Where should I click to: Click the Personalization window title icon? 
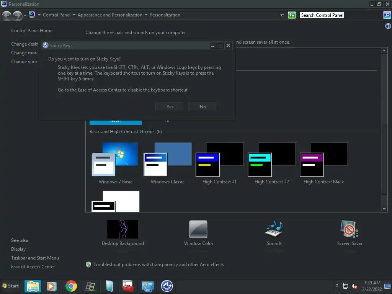click(4, 3)
